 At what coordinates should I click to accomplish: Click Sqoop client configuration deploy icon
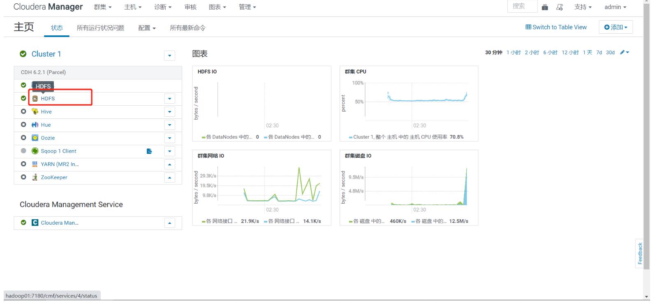(149, 151)
